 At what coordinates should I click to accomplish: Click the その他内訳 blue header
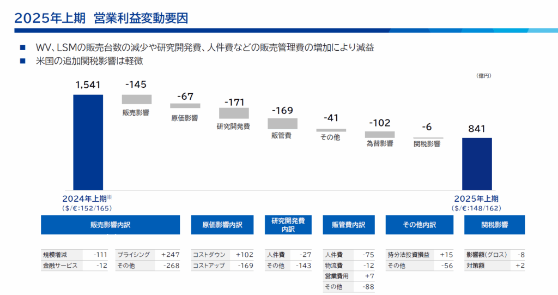420,225
